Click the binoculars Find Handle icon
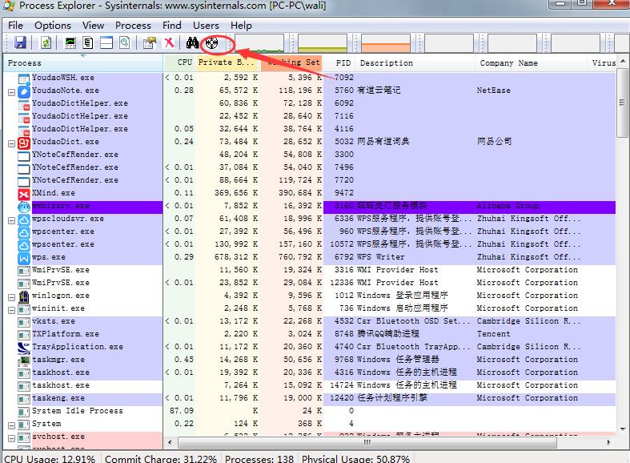Image resolution: width=630 pixels, height=463 pixels. tap(193, 42)
